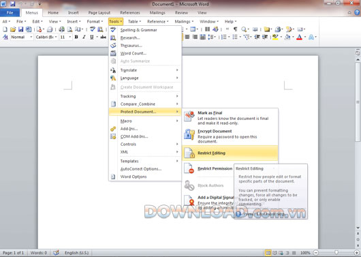
Task: Click the Decrease Indent icon
Action: coord(257,37)
